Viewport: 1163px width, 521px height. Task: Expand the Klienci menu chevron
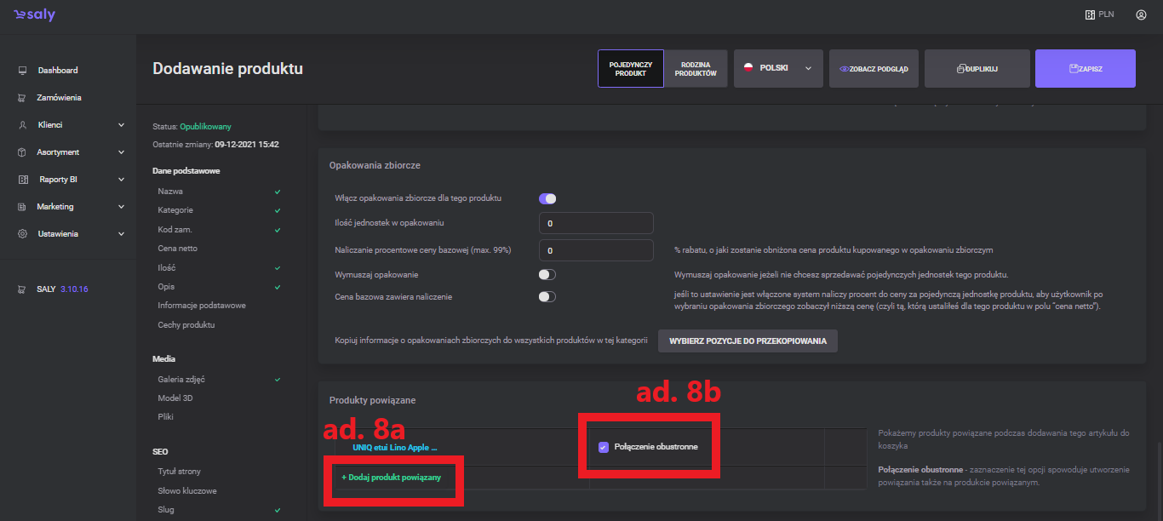pos(121,125)
